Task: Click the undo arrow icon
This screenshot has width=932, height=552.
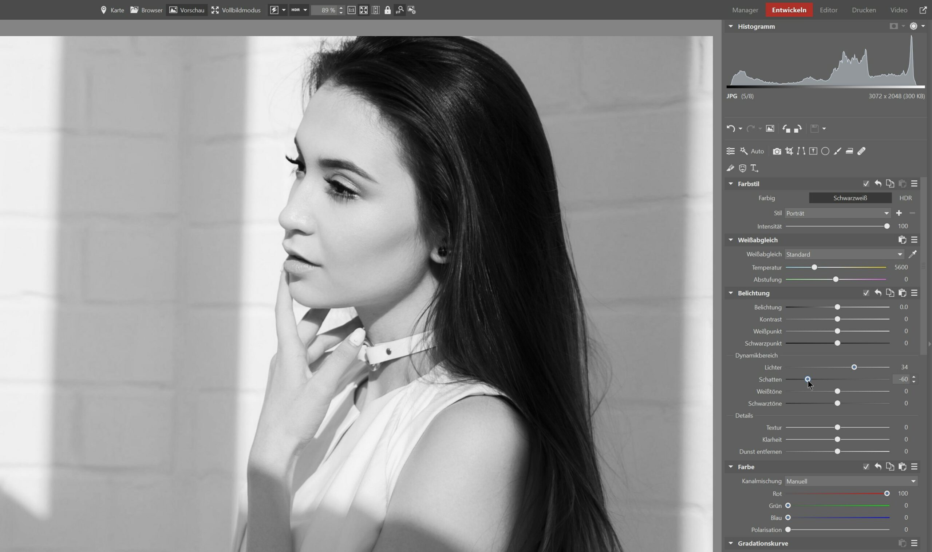Action: click(x=731, y=129)
